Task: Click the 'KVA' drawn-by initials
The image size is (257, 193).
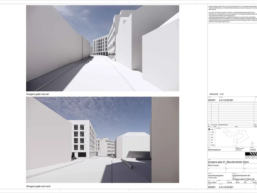Action: (238, 182)
